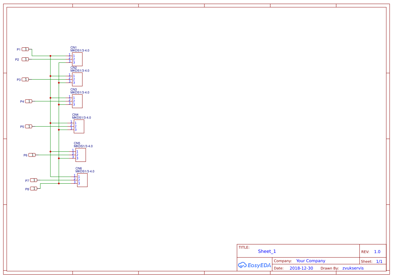Image resolution: width=393 pixels, height=278 pixels.
Task: Select the CN4 connector body rectangle
Action: [79, 126]
